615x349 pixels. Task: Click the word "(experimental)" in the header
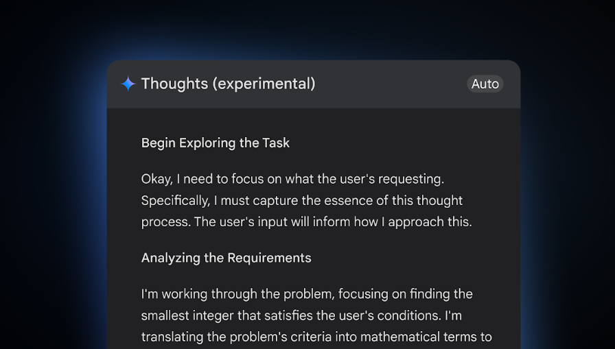point(264,84)
